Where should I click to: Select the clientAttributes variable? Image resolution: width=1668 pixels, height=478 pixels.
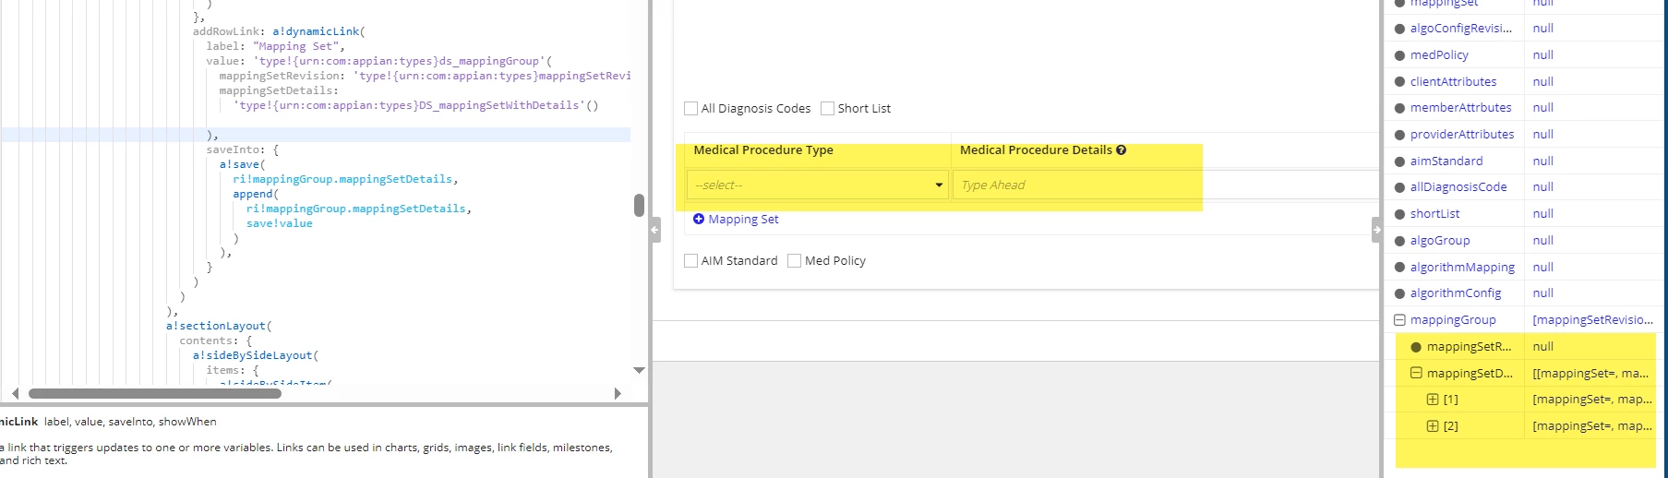(1453, 82)
